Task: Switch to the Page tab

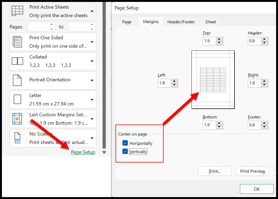Action: point(126,22)
